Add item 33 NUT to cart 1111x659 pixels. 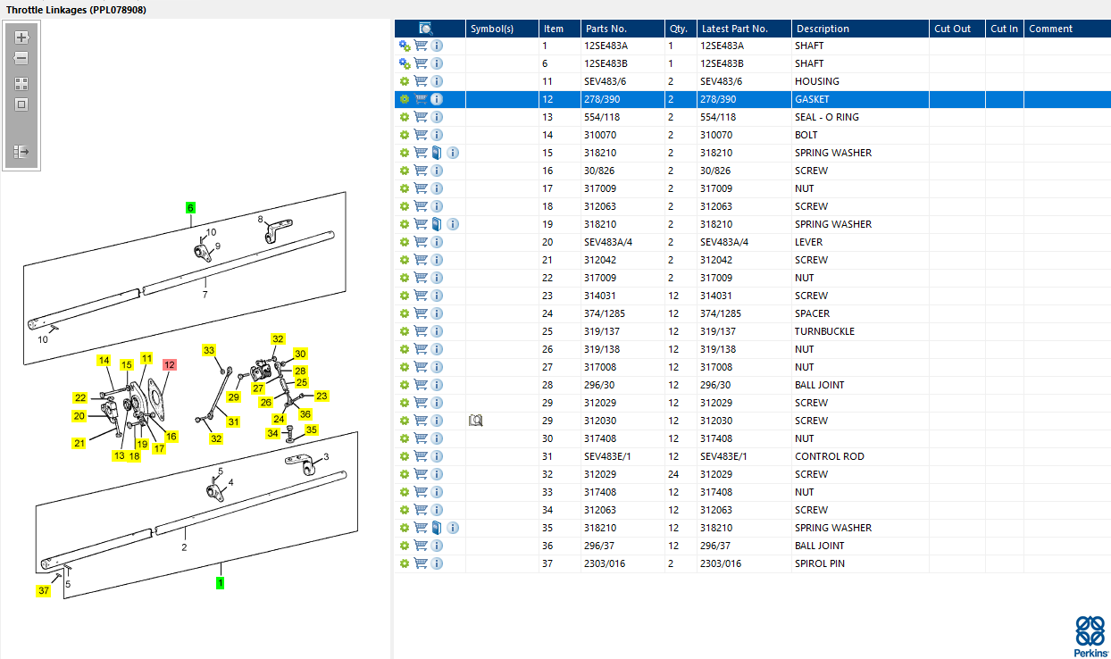point(421,492)
